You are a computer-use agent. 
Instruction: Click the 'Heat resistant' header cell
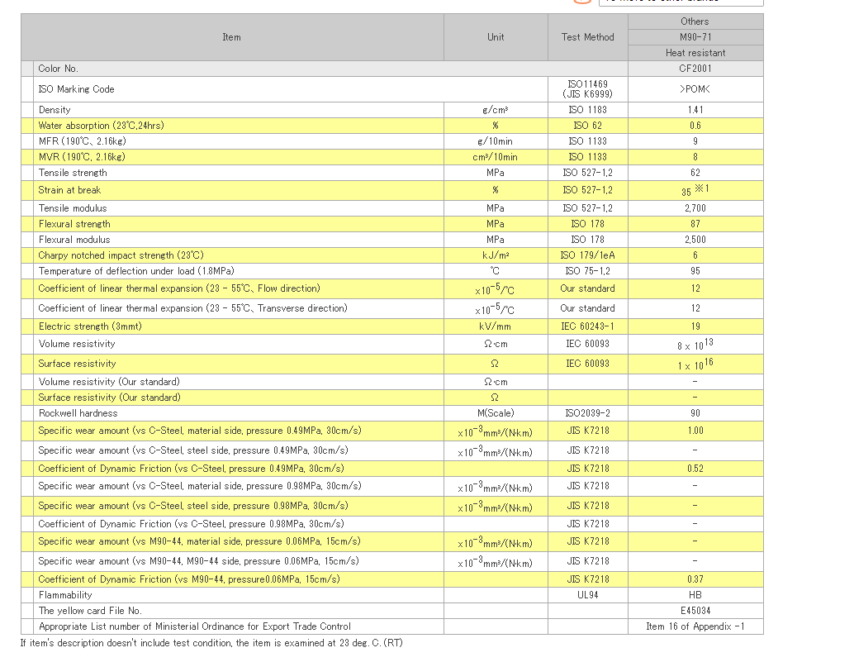(695, 53)
